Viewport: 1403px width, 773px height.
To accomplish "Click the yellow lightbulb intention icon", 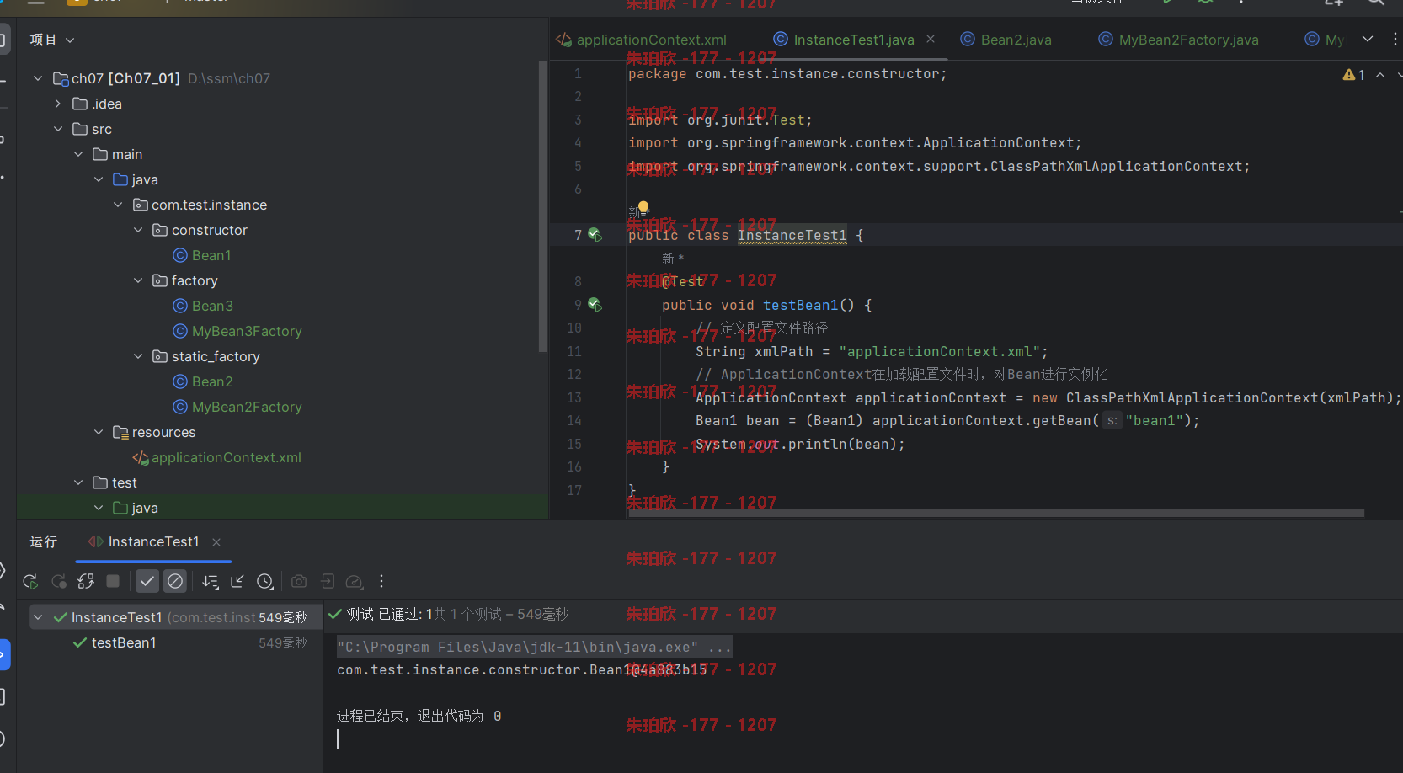I will 643,207.
